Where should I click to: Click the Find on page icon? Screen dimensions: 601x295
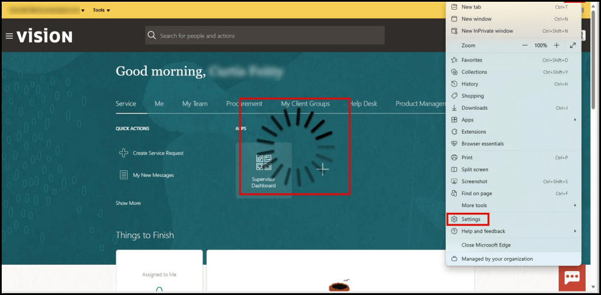coord(454,193)
